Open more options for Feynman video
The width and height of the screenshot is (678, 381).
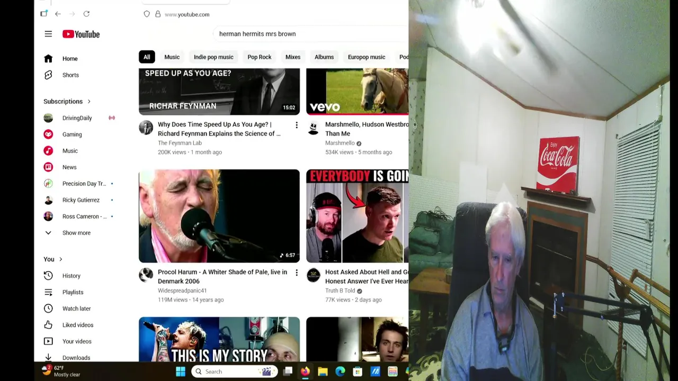297,125
